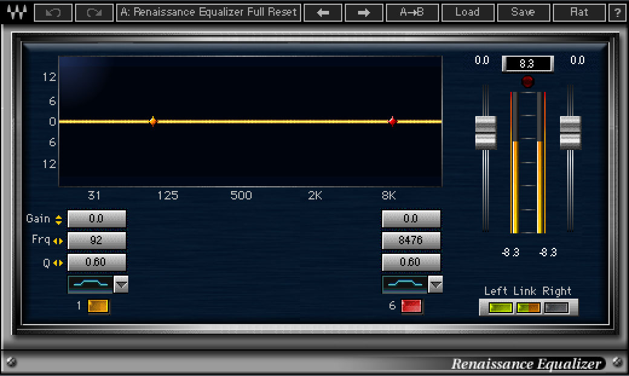Click band 1 Q value 0.60
This screenshot has width=629, height=376.
click(x=97, y=262)
